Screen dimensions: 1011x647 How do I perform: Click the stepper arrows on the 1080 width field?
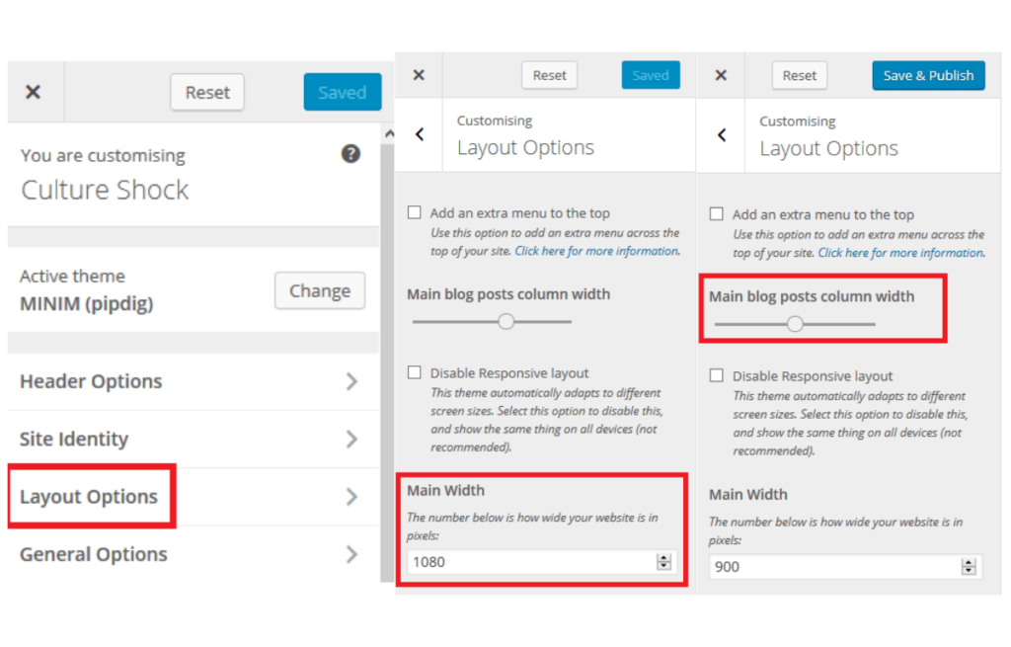[x=663, y=562]
